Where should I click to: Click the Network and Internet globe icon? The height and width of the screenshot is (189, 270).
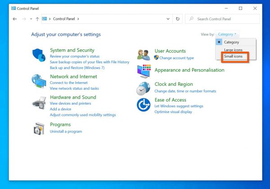[39, 81]
